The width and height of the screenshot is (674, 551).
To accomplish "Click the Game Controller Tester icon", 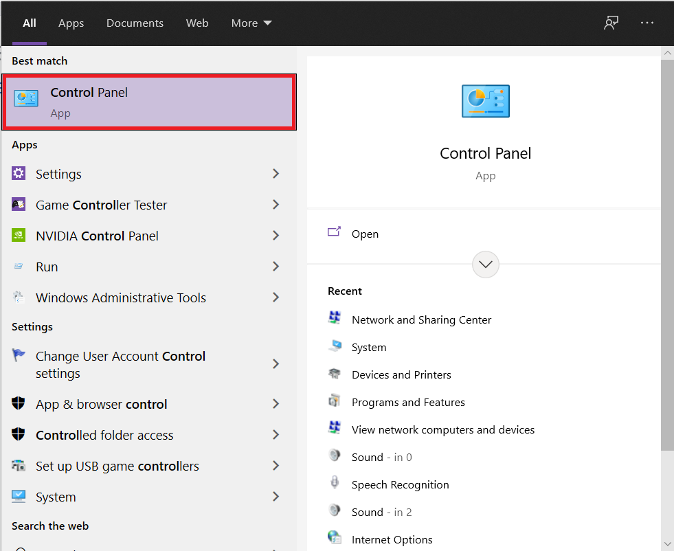I will tap(19, 204).
